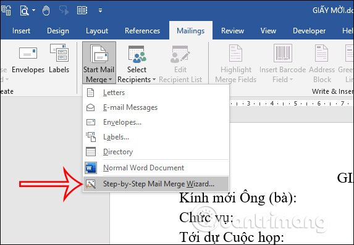Collapse the Start Mail Merge dropdown
Viewport: 354px width, 245px height.
tap(99, 62)
